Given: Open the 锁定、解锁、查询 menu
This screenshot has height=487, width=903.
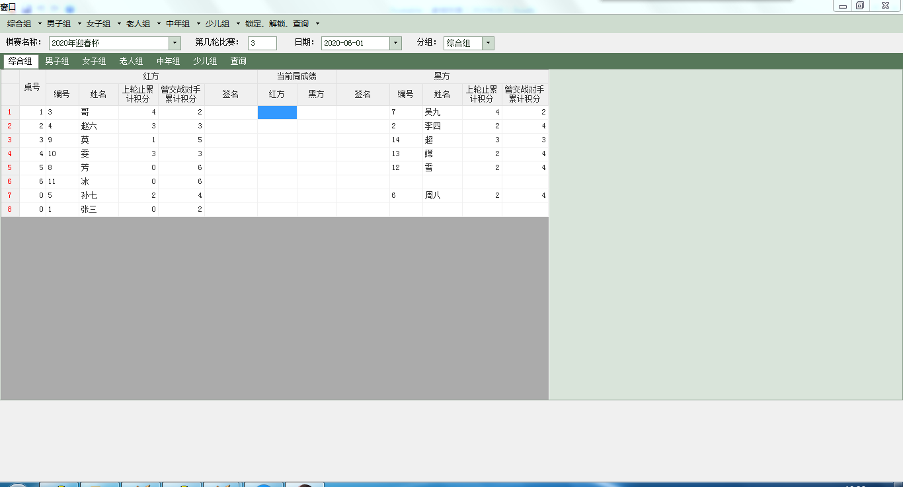Looking at the screenshot, I should coord(282,23).
